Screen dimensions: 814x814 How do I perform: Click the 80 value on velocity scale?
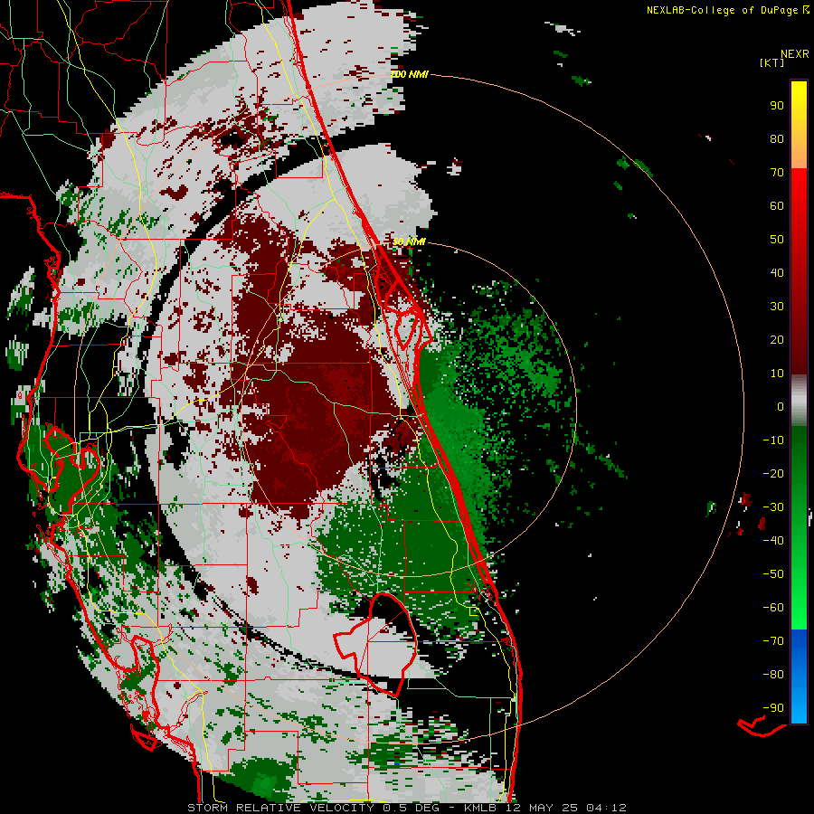click(777, 139)
